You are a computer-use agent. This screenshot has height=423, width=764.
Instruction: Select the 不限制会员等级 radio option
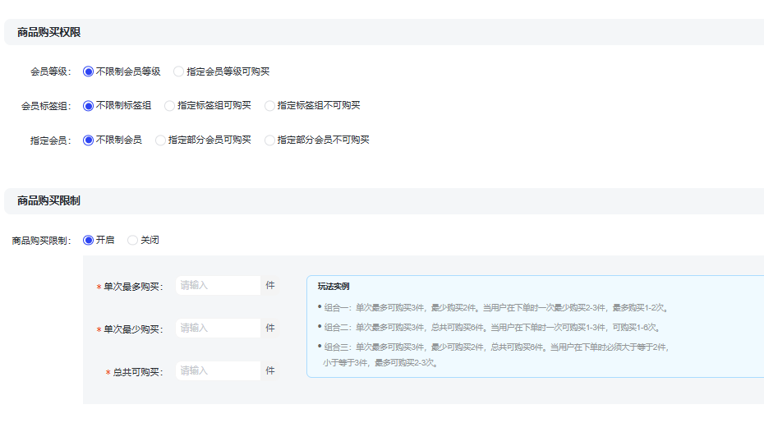[x=89, y=71]
